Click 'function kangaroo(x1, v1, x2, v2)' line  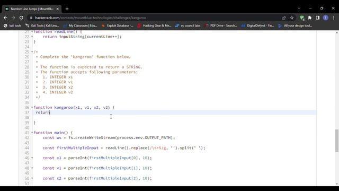[74, 107]
